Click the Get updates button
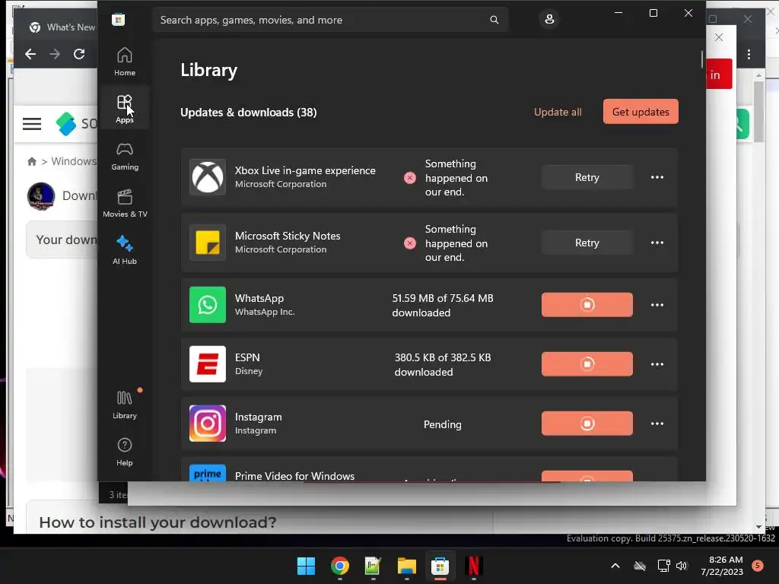 pos(641,112)
